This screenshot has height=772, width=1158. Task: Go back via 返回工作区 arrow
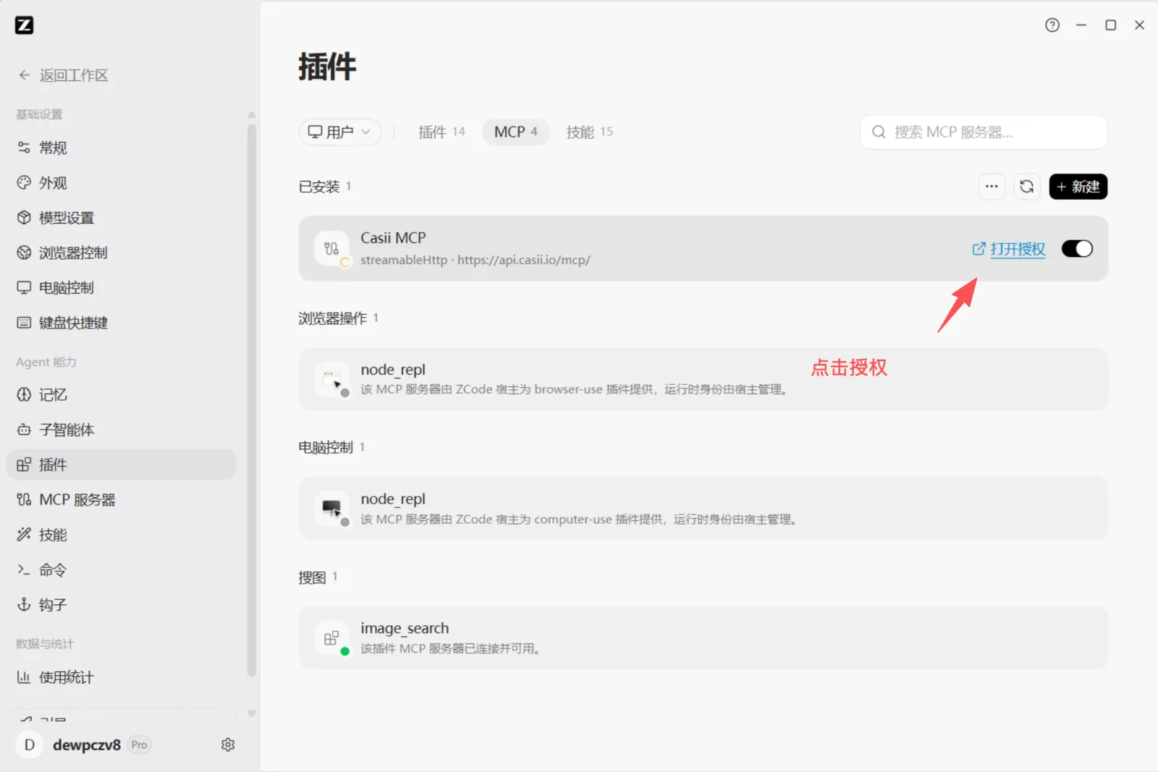63,75
